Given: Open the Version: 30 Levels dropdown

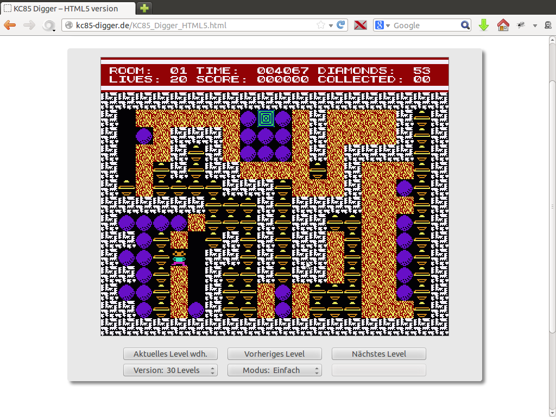Looking at the screenshot, I should pos(170,370).
